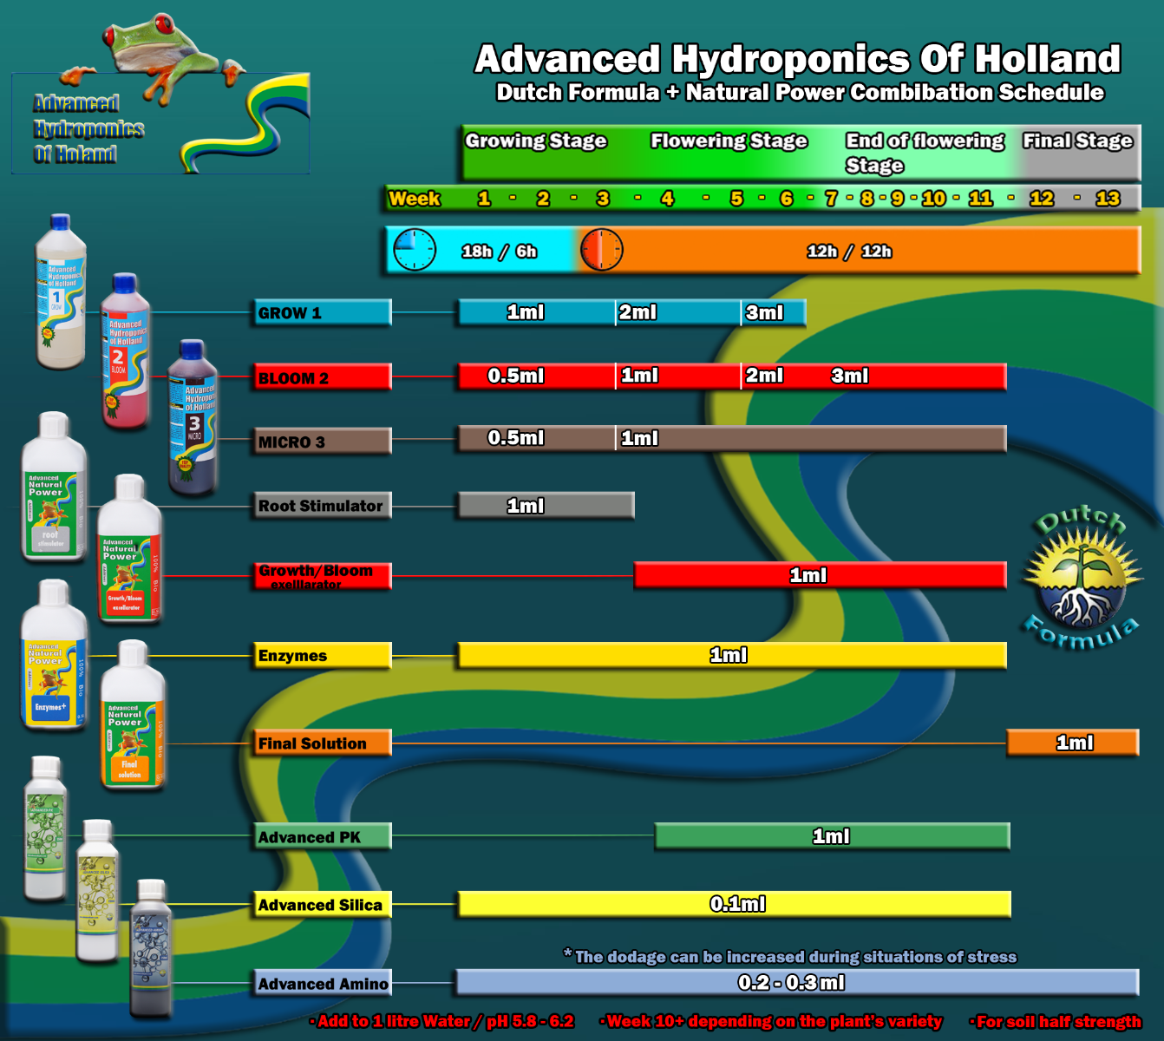Click the orange 12h/12h clock icon

click(x=601, y=250)
